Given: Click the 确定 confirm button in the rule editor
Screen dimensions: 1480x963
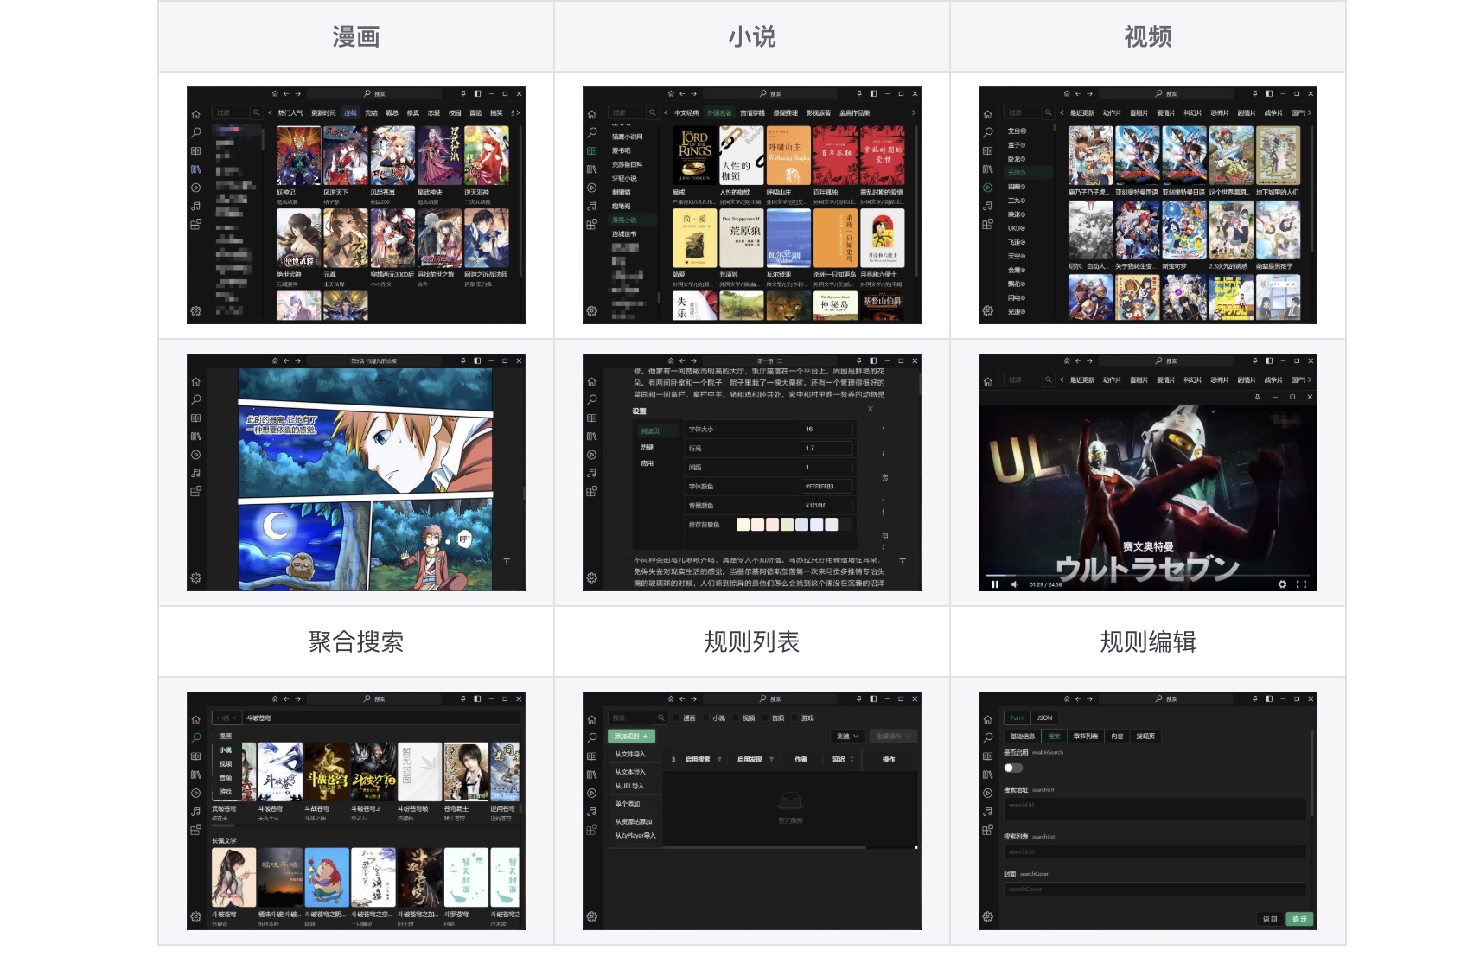Looking at the screenshot, I should click(1299, 919).
